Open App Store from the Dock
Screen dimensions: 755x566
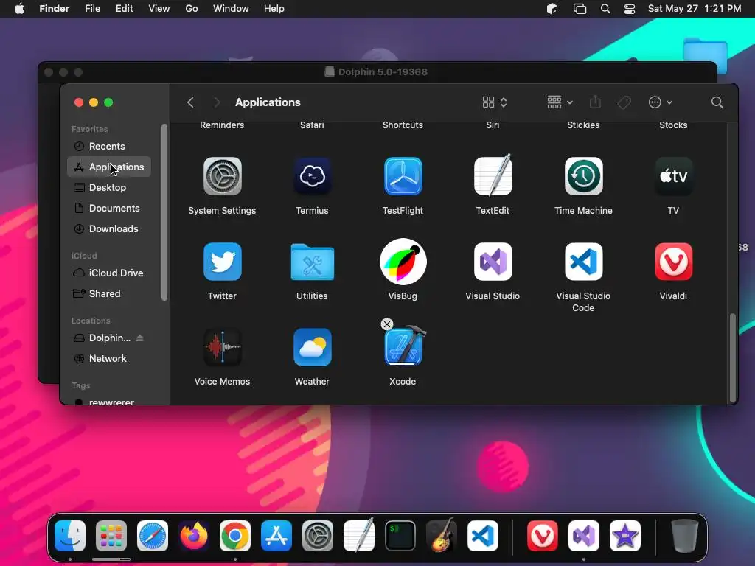[x=276, y=536]
